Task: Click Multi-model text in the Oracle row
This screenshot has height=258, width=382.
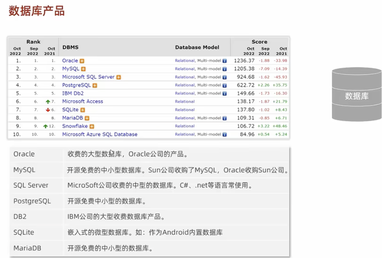Action: pos(209,61)
